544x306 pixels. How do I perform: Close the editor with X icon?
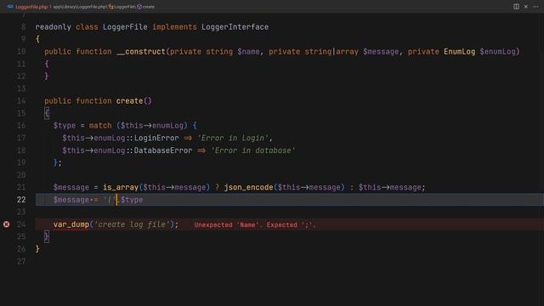(x=526, y=7)
